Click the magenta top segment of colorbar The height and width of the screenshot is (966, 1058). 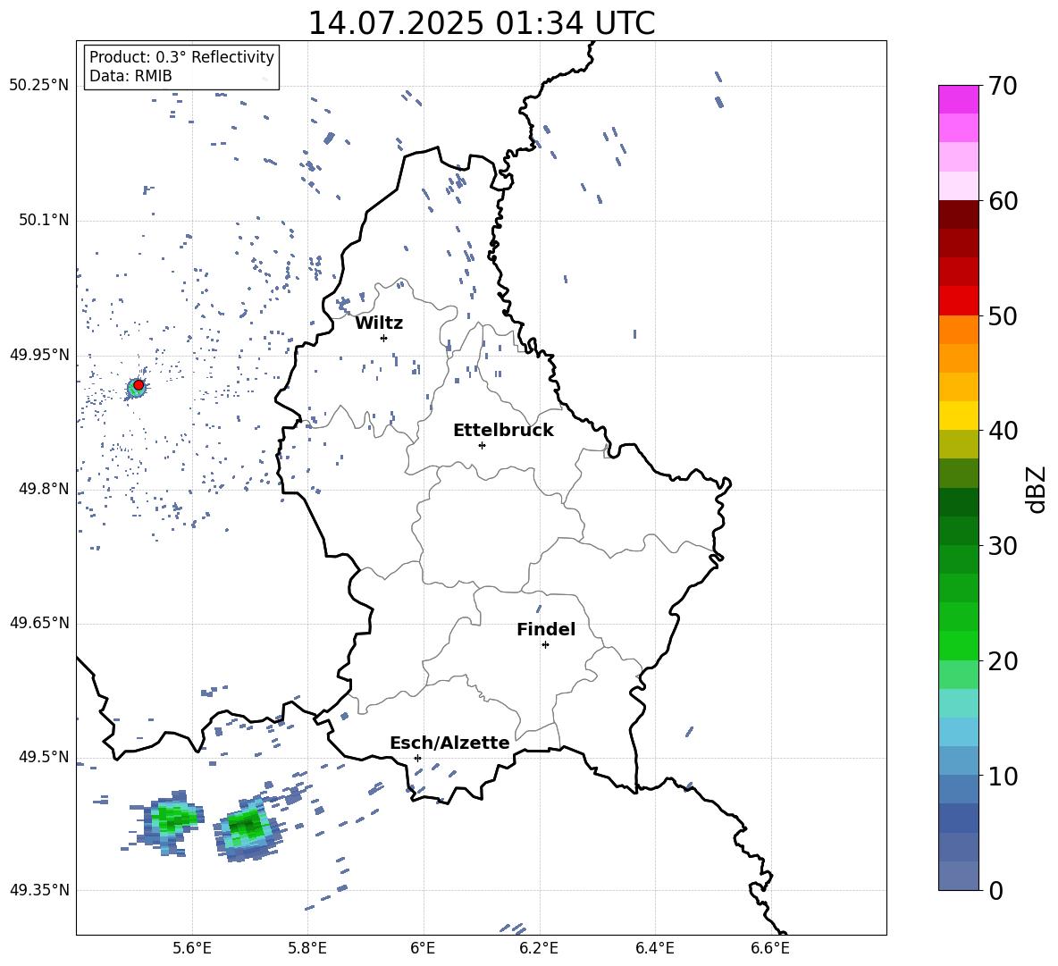pos(959,99)
